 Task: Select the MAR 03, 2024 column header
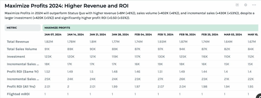tap(233, 34)
